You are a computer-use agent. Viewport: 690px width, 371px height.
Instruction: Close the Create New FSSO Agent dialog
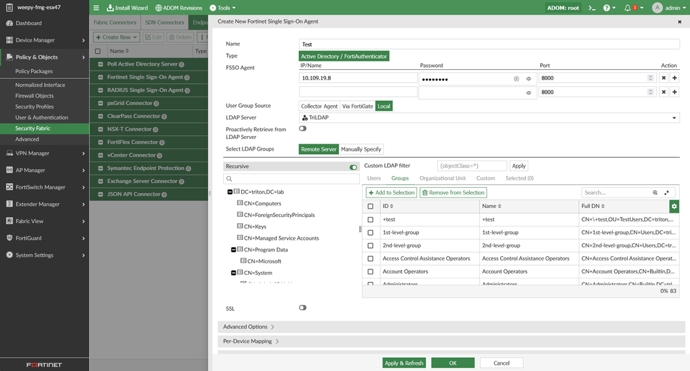tap(679, 21)
